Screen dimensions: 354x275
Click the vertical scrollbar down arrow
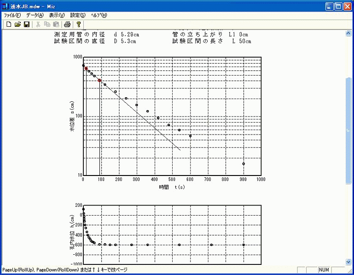tap(348, 262)
